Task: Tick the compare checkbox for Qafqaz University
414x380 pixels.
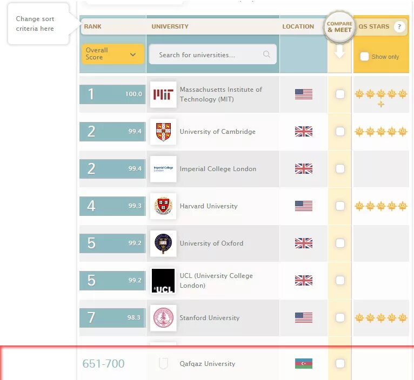Action: pyautogui.click(x=340, y=363)
